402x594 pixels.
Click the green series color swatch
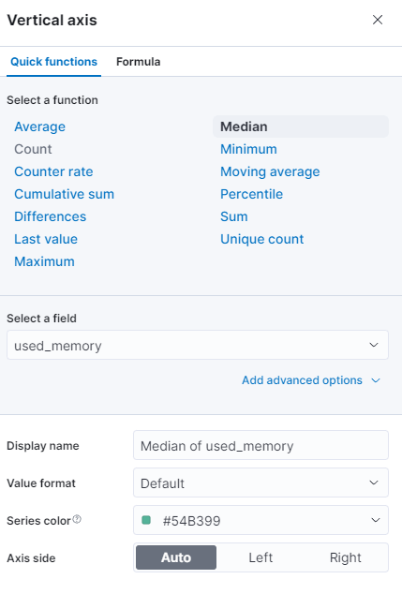click(x=146, y=520)
